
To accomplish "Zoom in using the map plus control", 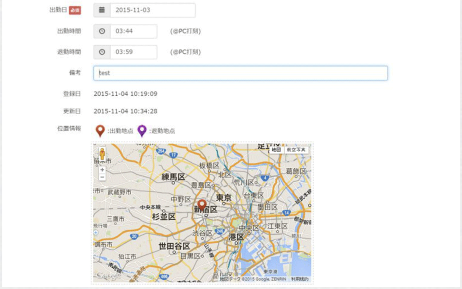I will (x=102, y=170).
